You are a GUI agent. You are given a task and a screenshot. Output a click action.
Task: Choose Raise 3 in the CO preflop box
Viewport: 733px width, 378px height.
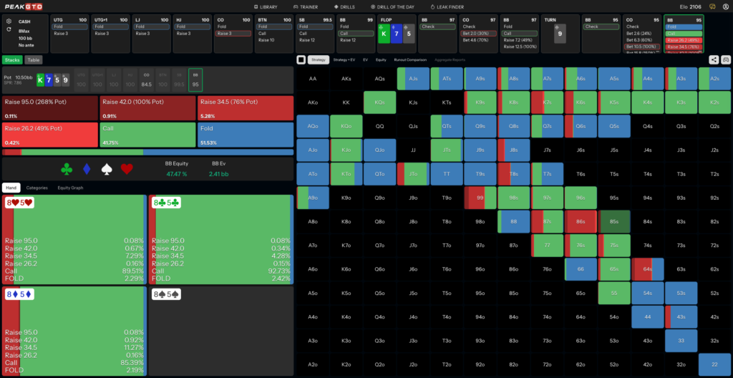pos(233,34)
